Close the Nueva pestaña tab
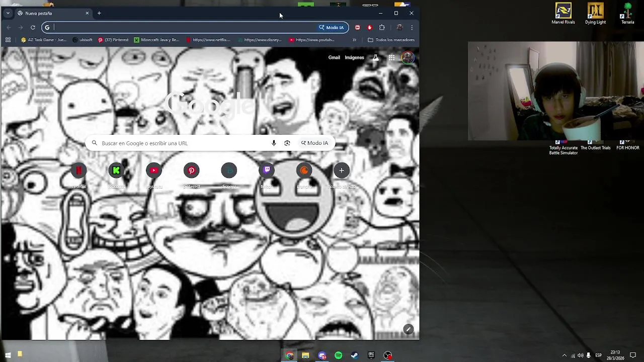 pos(87,13)
